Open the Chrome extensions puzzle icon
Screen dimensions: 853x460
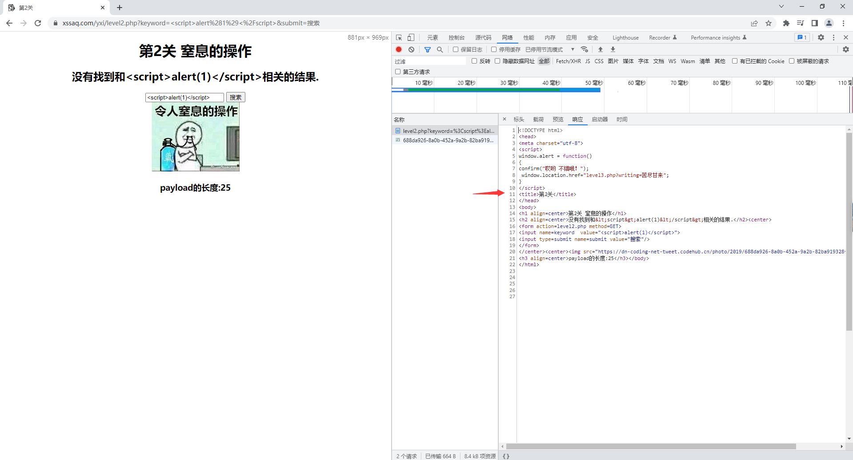tap(786, 23)
